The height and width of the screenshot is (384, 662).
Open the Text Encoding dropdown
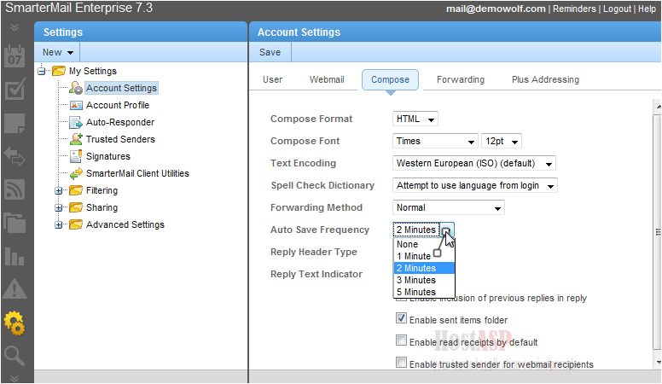[x=473, y=163]
